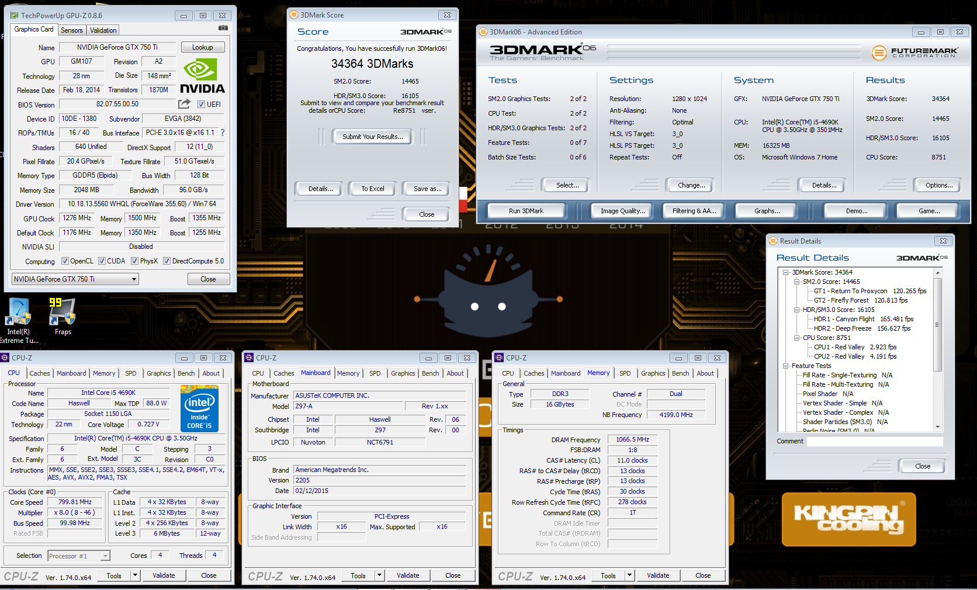Click the GPU-Z title bar app icon
977x590 pixels.
(14, 15)
